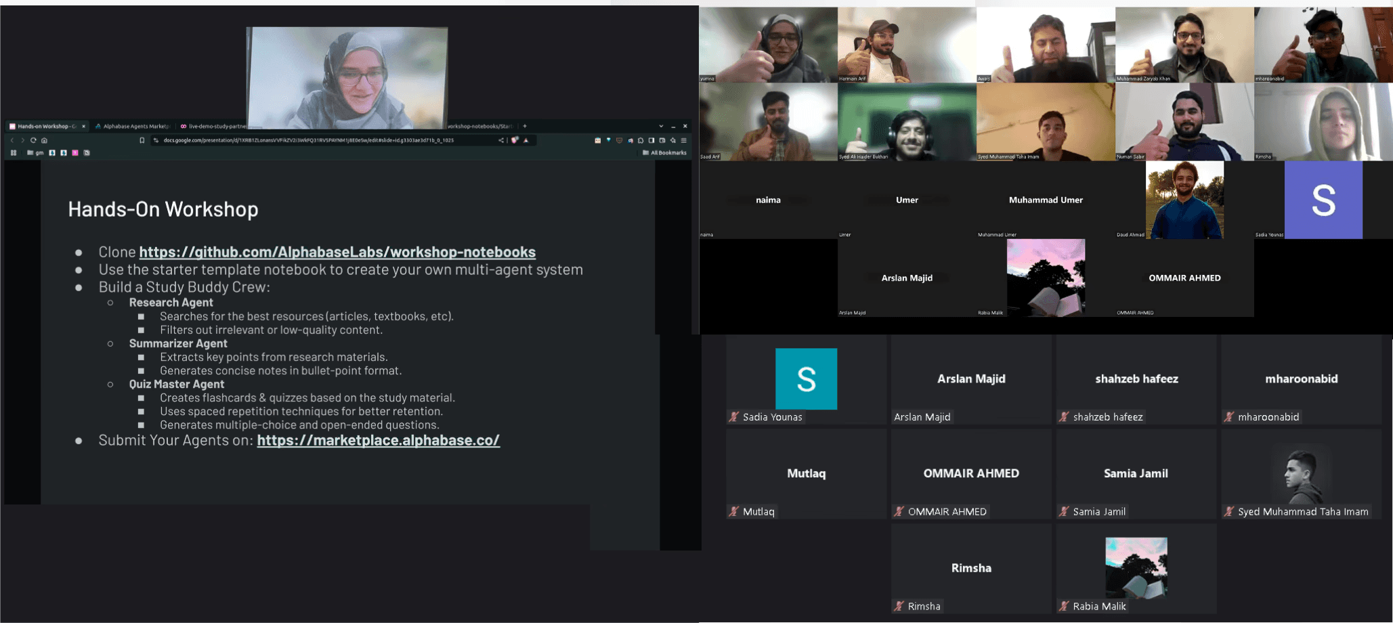Open the Brave Rewards triangle icon

click(526, 140)
